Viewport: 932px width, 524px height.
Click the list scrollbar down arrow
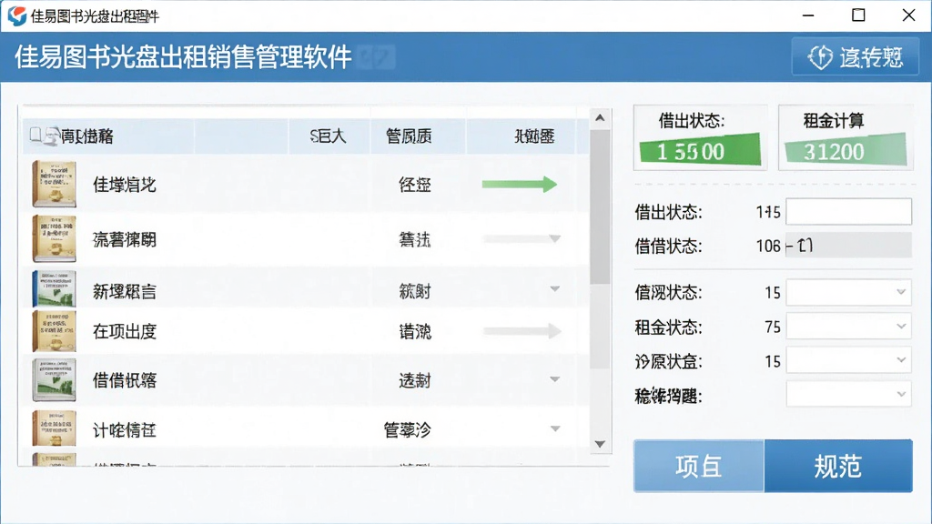click(600, 444)
